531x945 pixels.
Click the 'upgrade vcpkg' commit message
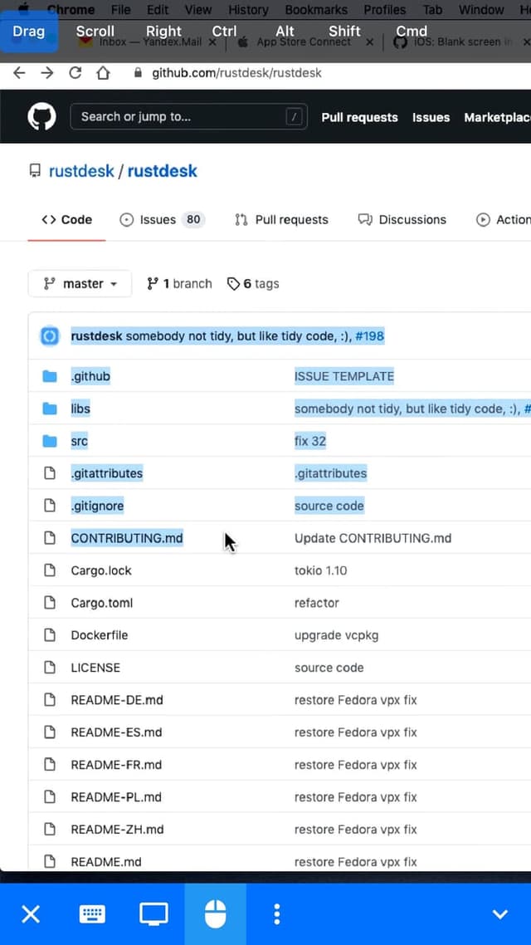click(337, 635)
